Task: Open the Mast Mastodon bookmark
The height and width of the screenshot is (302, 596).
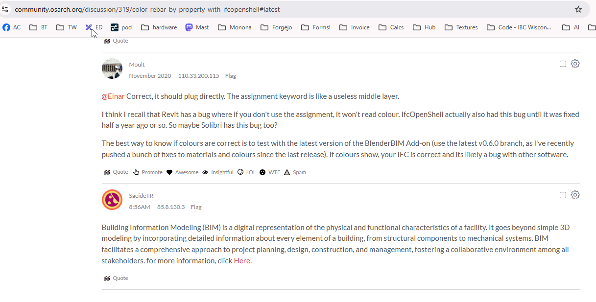Action: [x=197, y=27]
